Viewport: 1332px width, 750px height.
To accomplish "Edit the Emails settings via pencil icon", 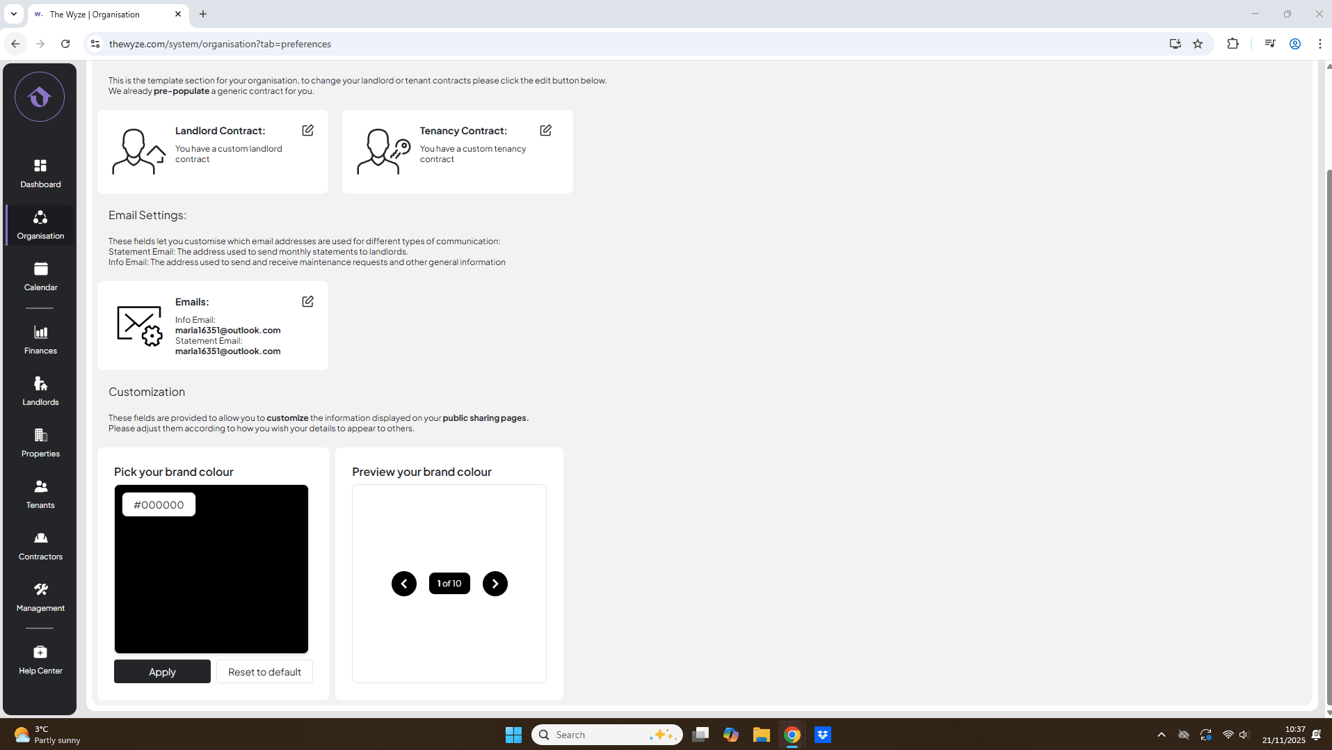I will pos(307,301).
